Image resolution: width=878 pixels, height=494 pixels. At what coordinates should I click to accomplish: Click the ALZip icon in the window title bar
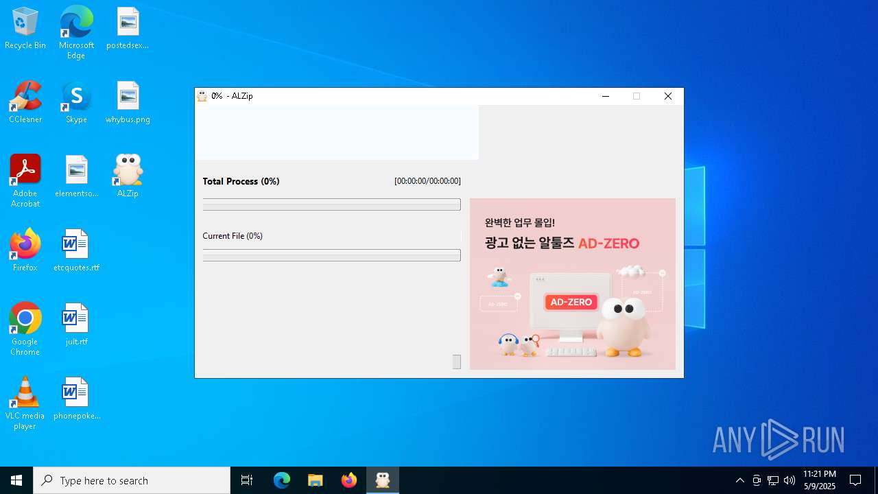coord(202,96)
